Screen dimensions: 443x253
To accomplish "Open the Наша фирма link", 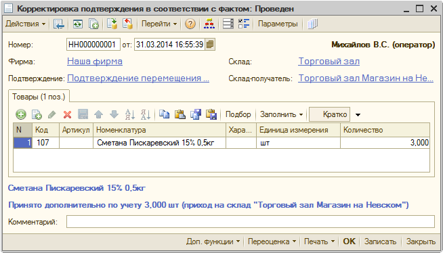I will point(95,61).
